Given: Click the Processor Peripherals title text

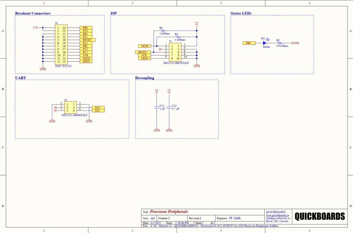Looking at the screenshot, I should tap(169, 212).
